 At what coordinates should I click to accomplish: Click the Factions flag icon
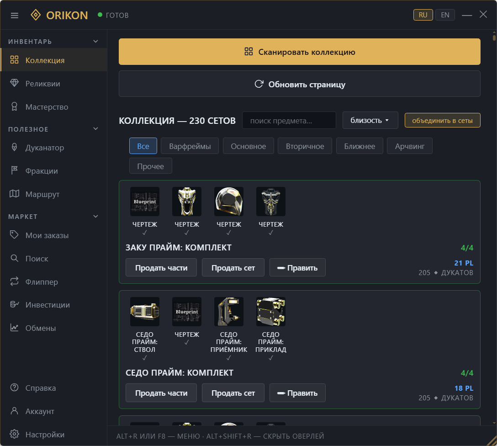14,170
